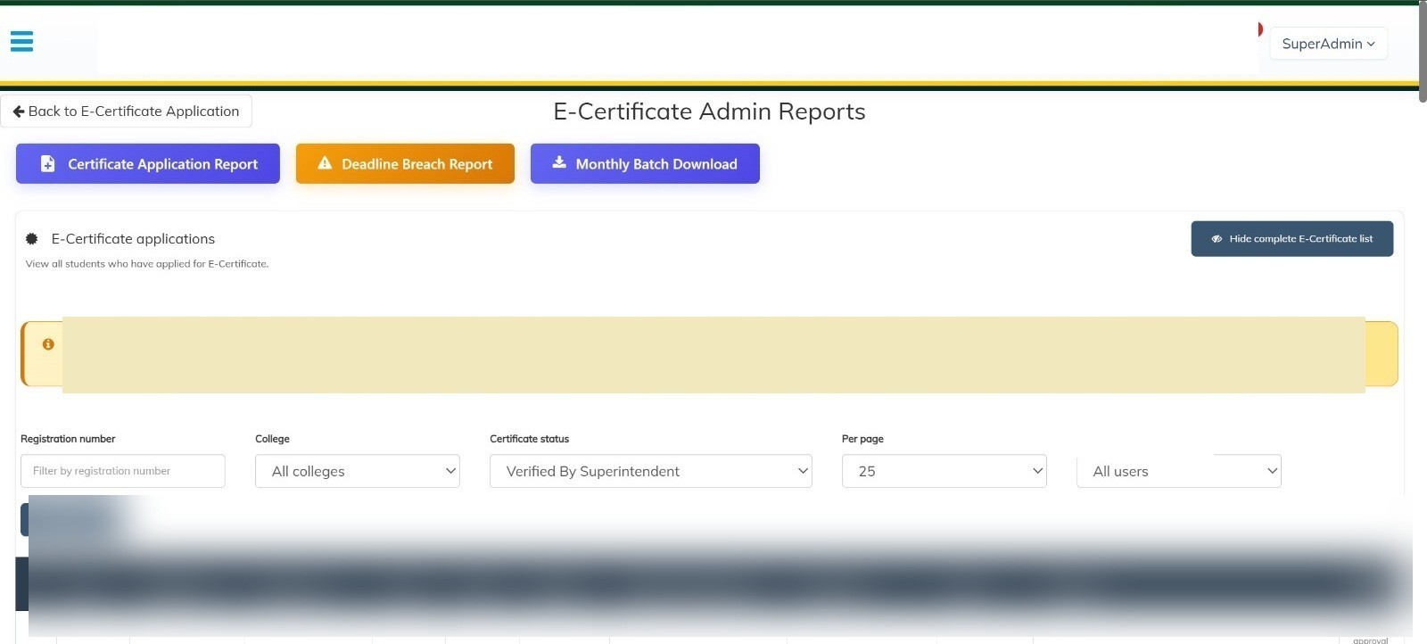Screen dimensions: 1427x644
Task: Click the back arrow icon
Action: (x=18, y=111)
